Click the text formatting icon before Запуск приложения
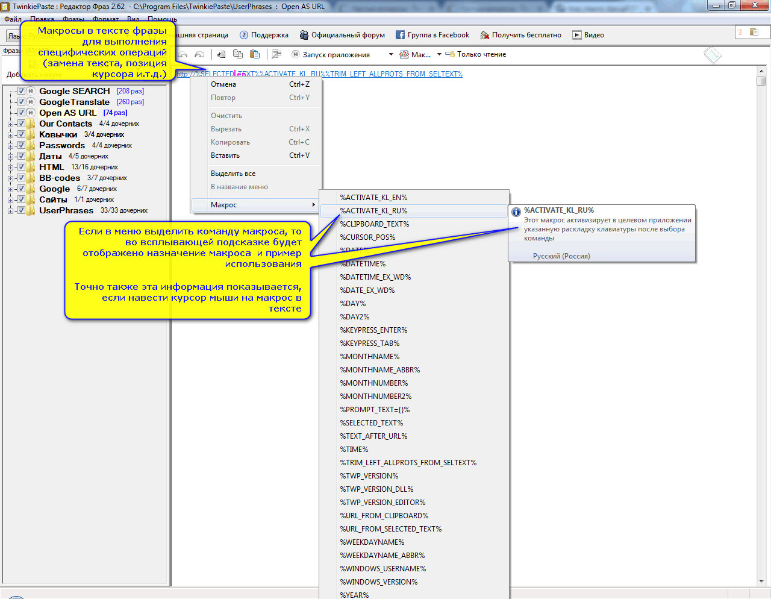This screenshot has height=599, width=771. click(x=276, y=54)
